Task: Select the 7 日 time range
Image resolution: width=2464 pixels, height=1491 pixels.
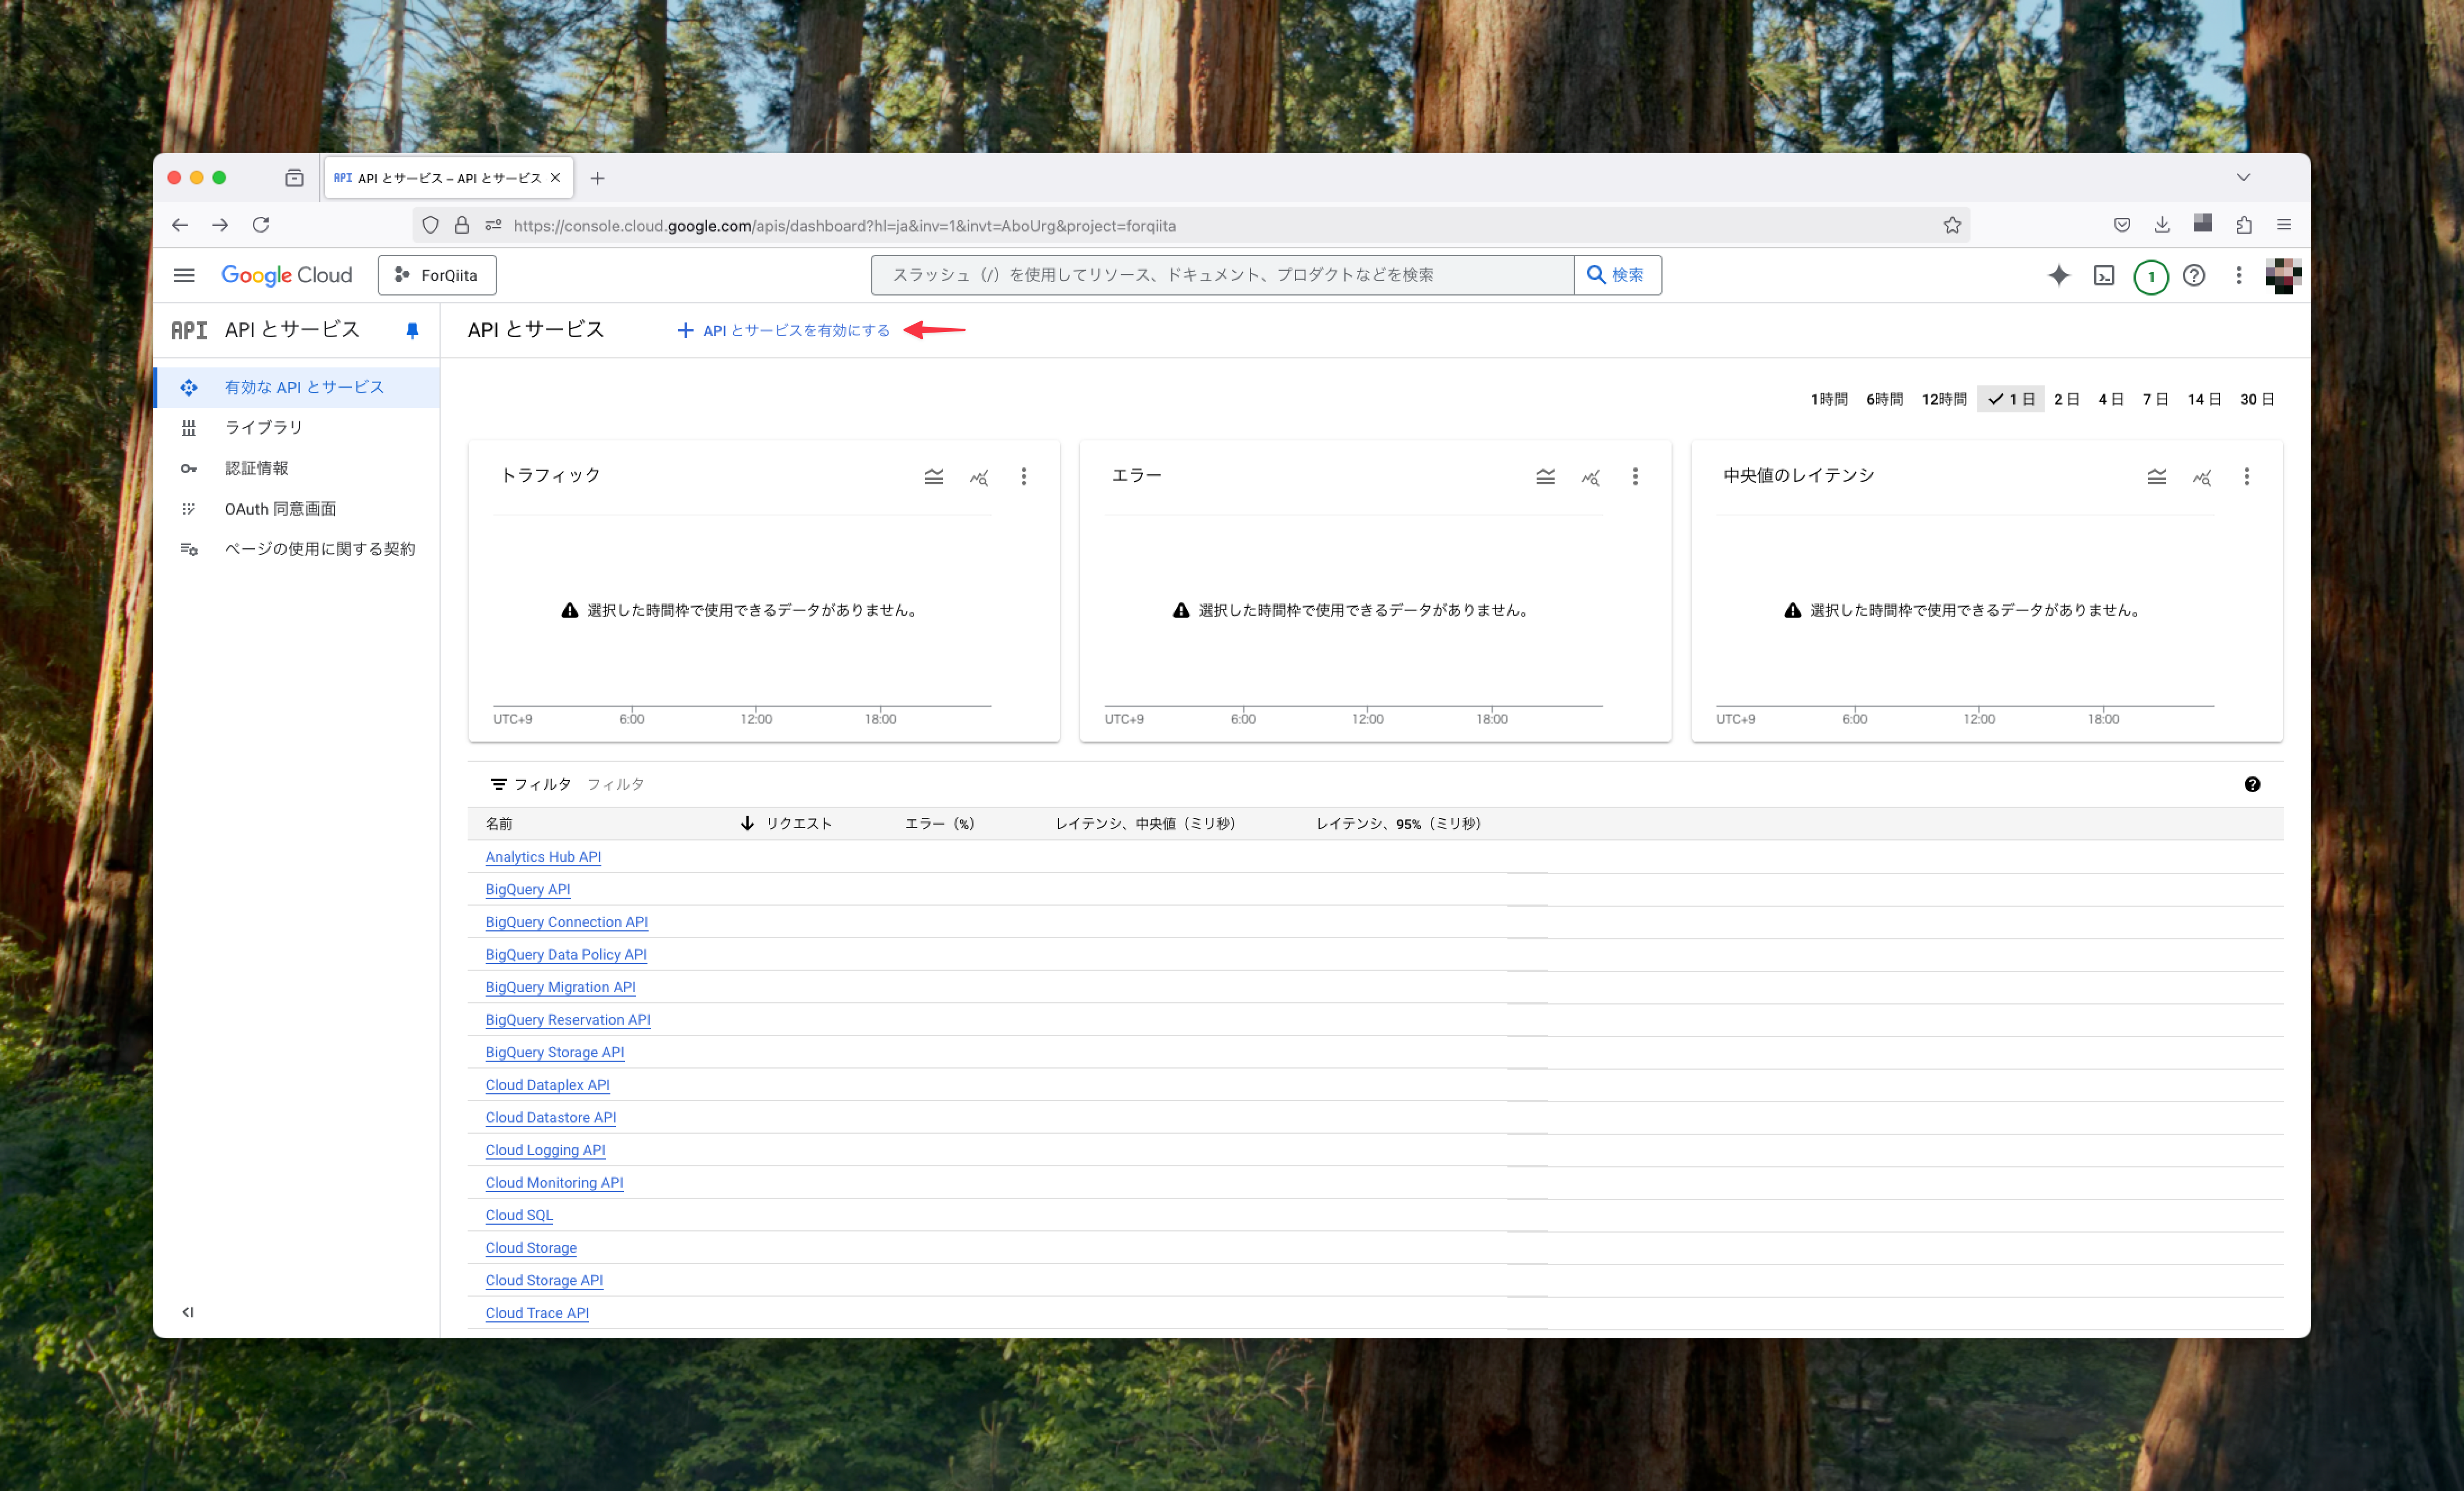Action: point(2155,399)
